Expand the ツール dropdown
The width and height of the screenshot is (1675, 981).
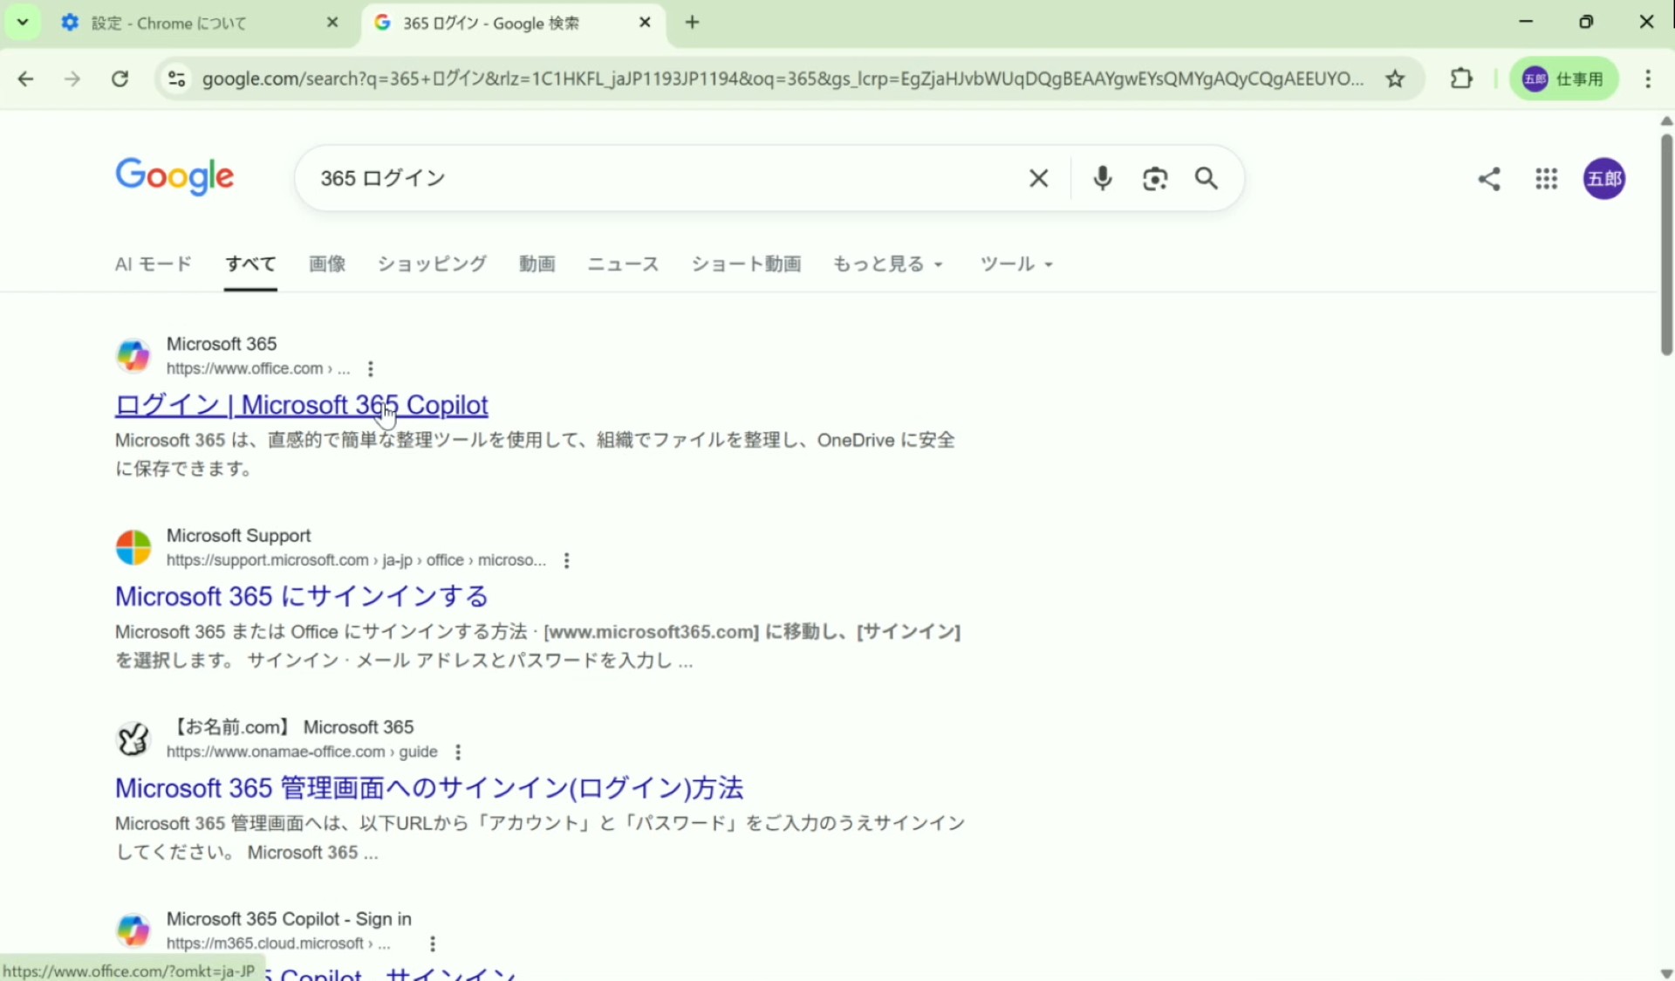(1015, 264)
